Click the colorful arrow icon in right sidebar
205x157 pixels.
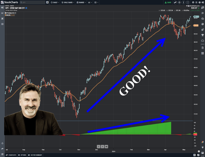pos(203,142)
